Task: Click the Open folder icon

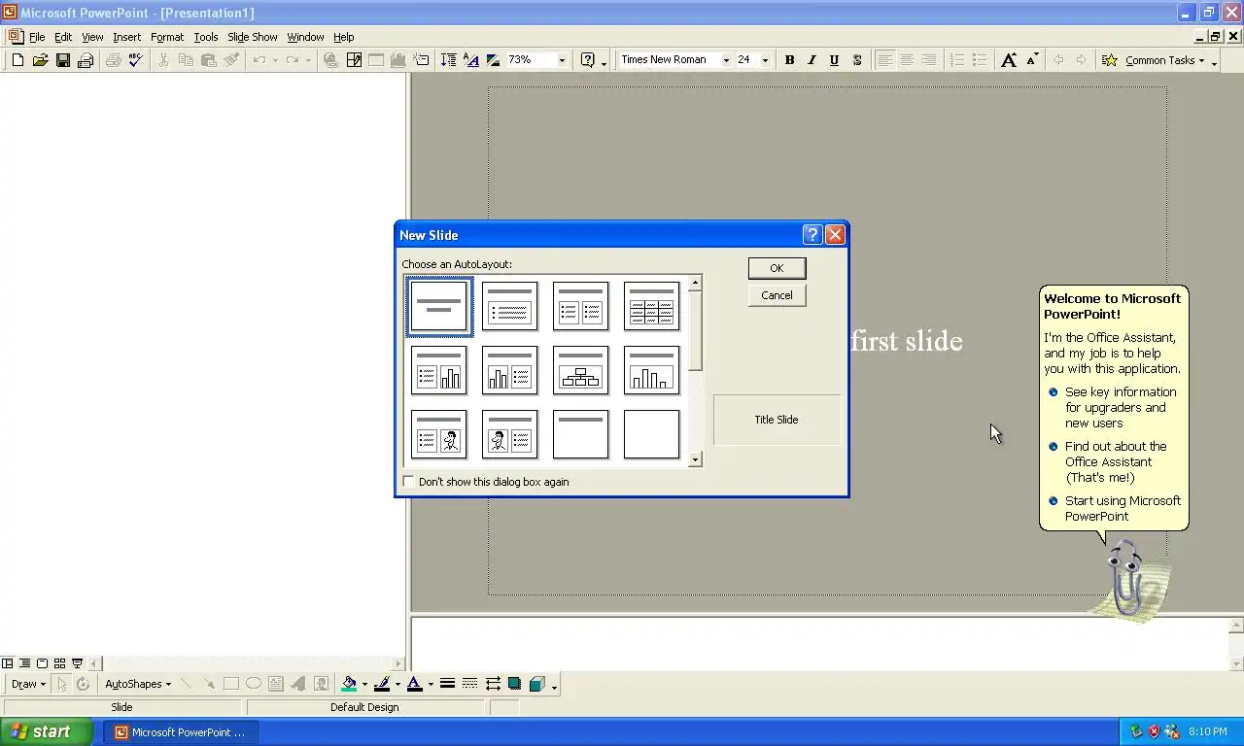Action: click(40, 60)
